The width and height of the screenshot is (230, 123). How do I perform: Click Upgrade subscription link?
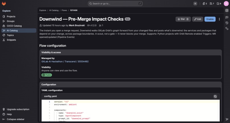(x=18, y=109)
